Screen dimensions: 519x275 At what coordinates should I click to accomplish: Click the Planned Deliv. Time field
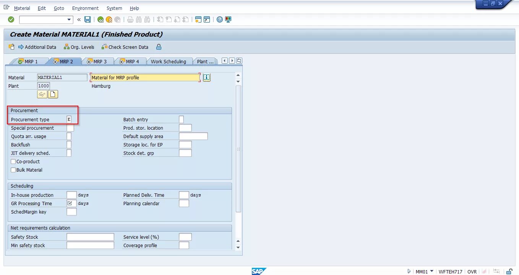click(184, 195)
